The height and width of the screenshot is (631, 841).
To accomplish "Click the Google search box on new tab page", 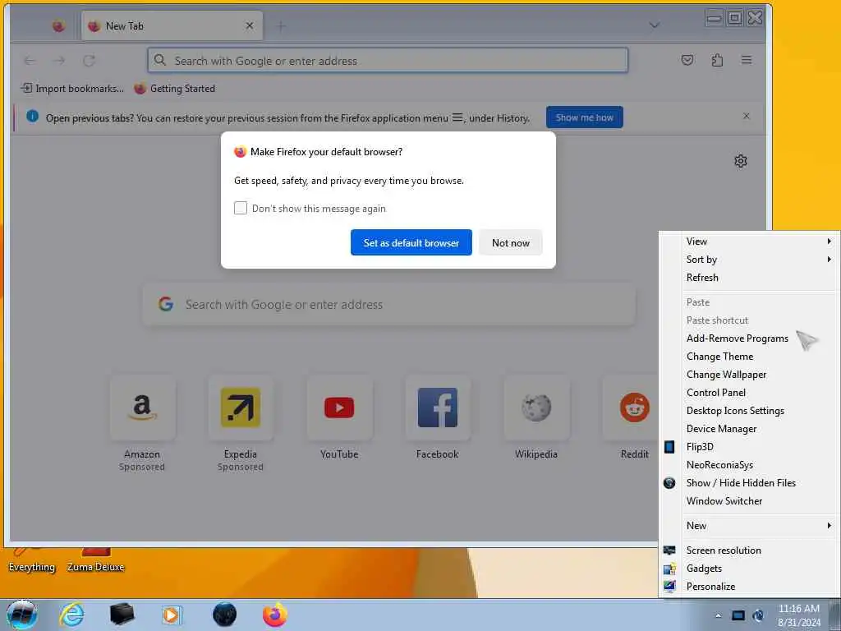I will 388,304.
